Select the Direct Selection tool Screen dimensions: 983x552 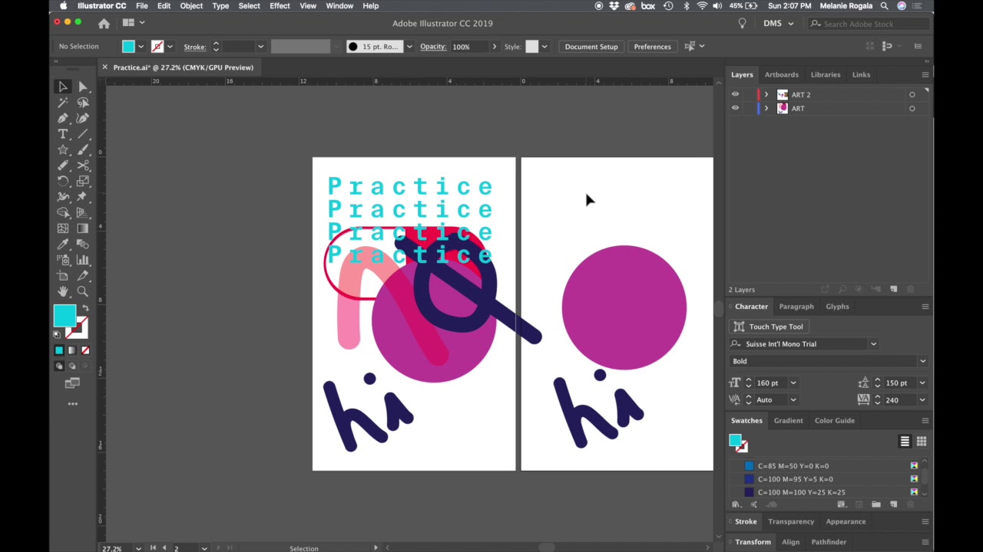[83, 87]
